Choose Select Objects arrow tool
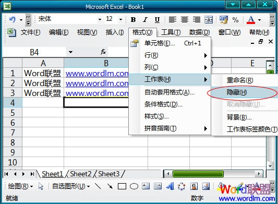Viewport: 278px width, 204px height. click(x=41, y=186)
